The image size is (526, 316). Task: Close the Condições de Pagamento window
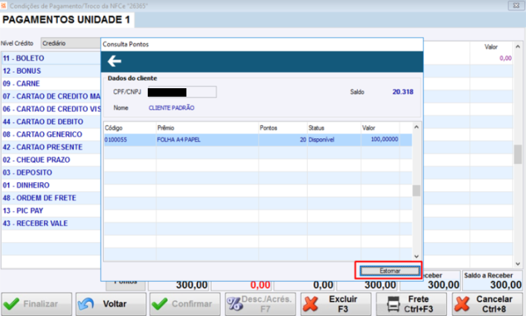click(516, 5)
